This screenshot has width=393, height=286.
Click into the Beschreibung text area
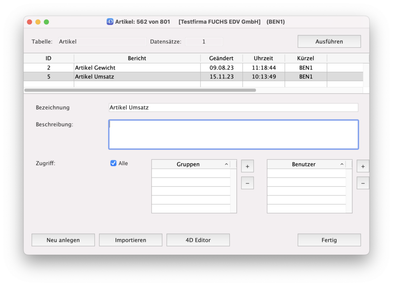point(233,135)
